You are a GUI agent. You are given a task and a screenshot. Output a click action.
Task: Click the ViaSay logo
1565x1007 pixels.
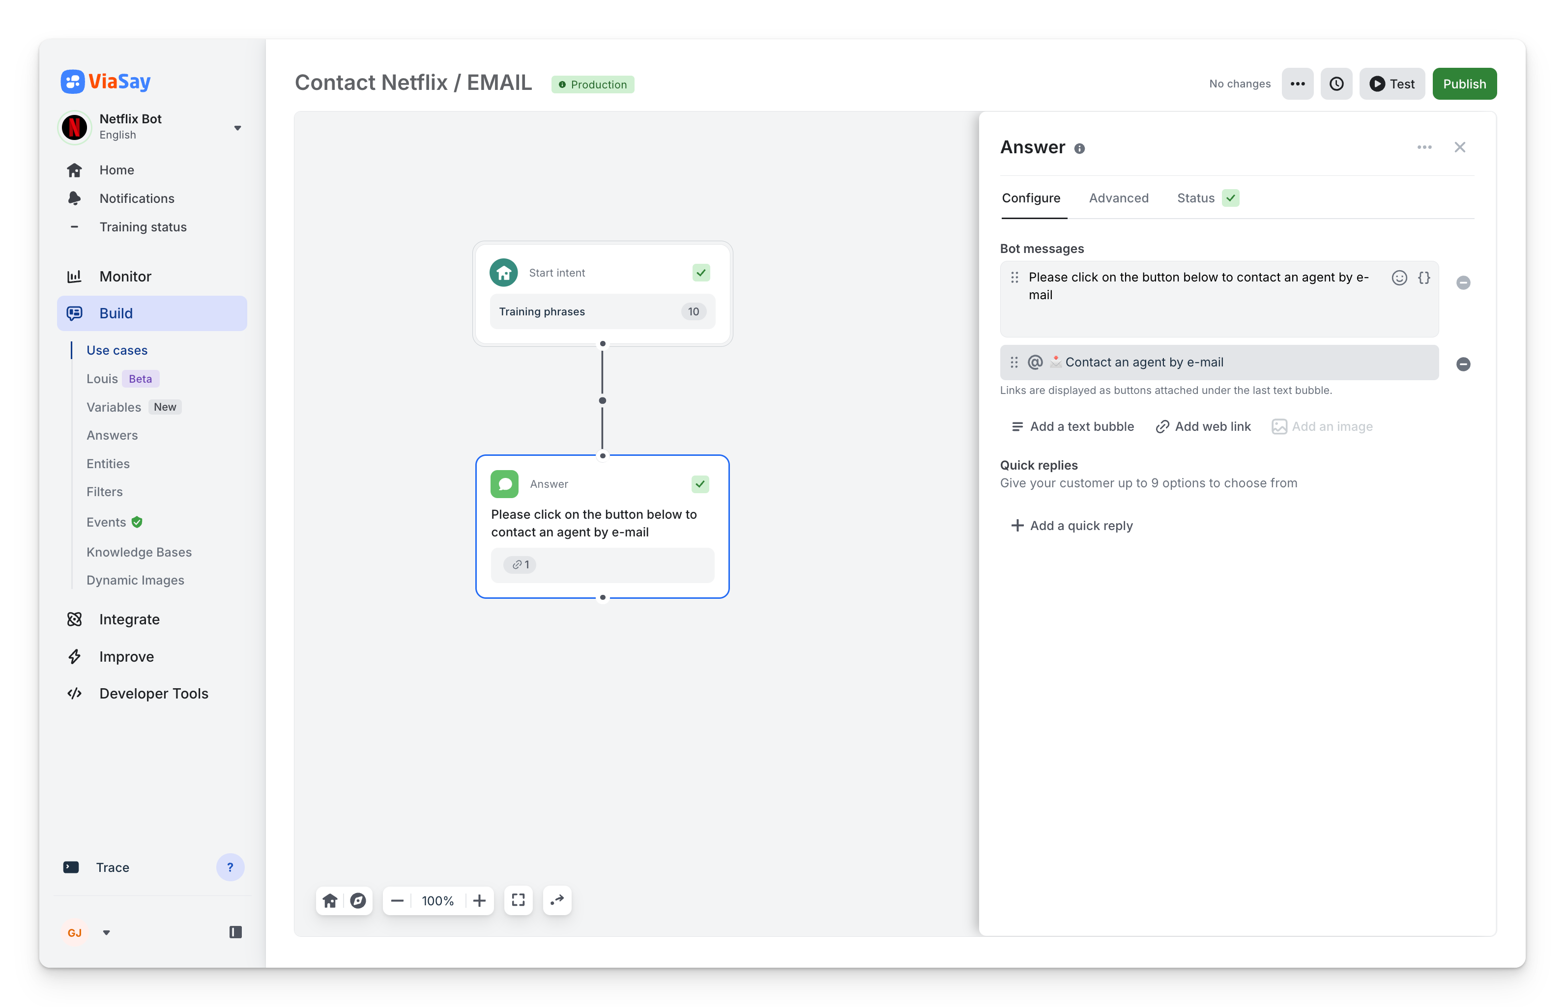pos(105,82)
